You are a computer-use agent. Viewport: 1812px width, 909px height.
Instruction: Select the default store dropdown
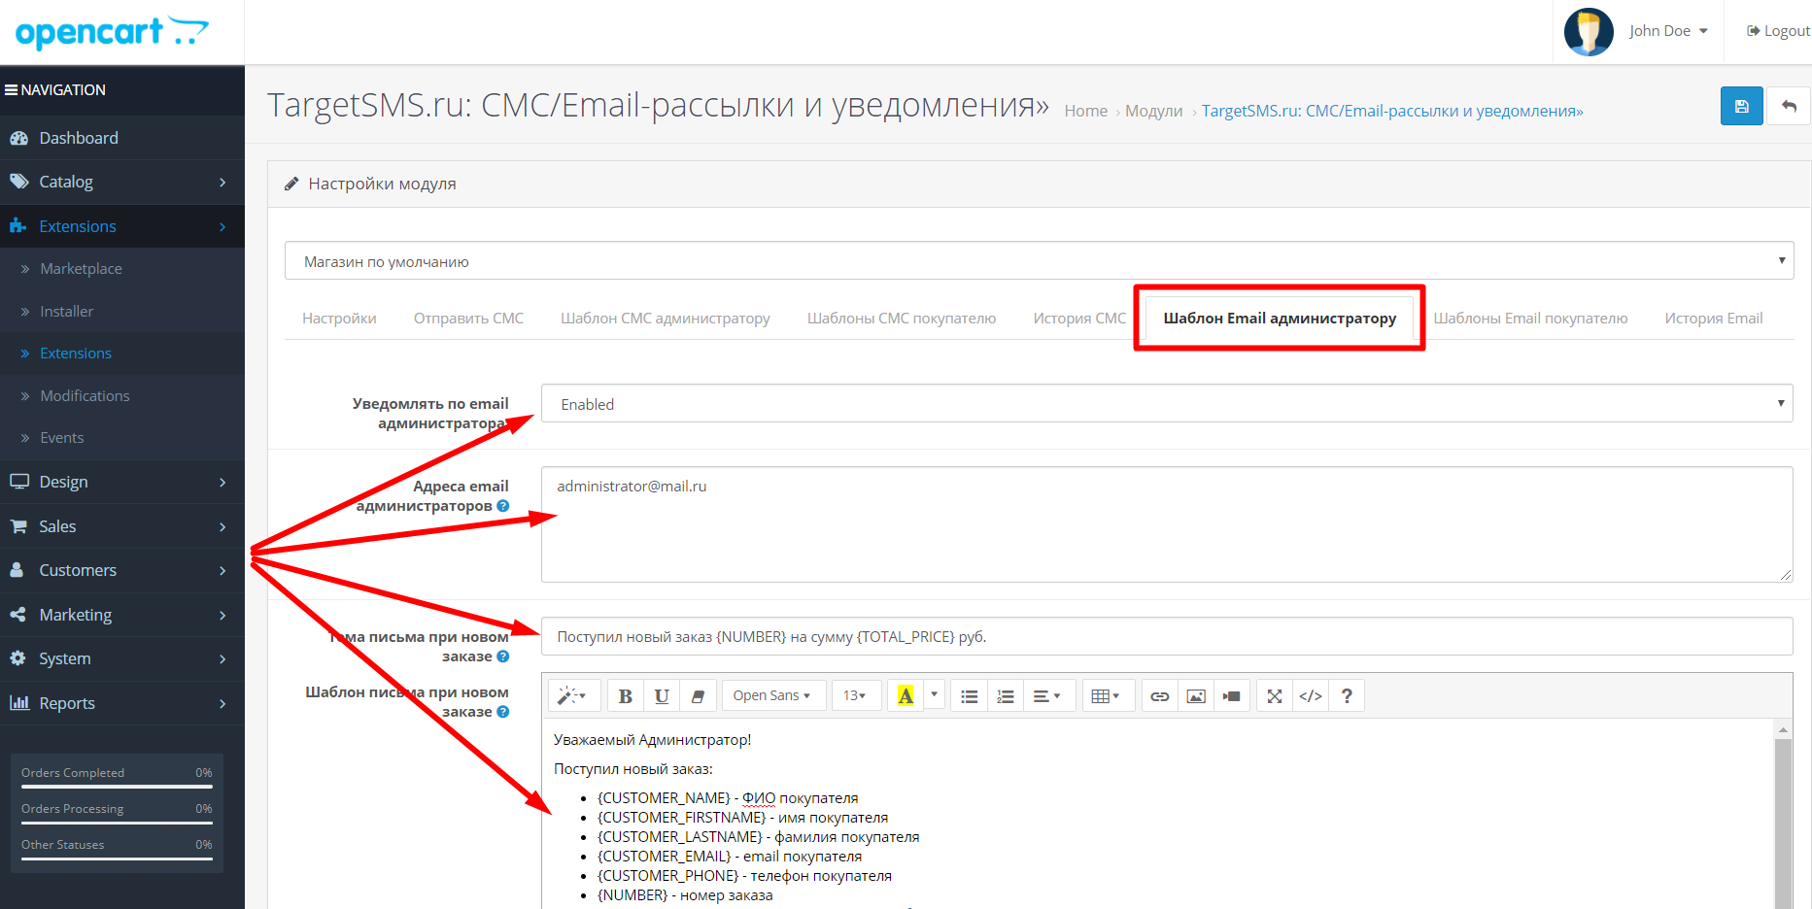click(x=1039, y=261)
